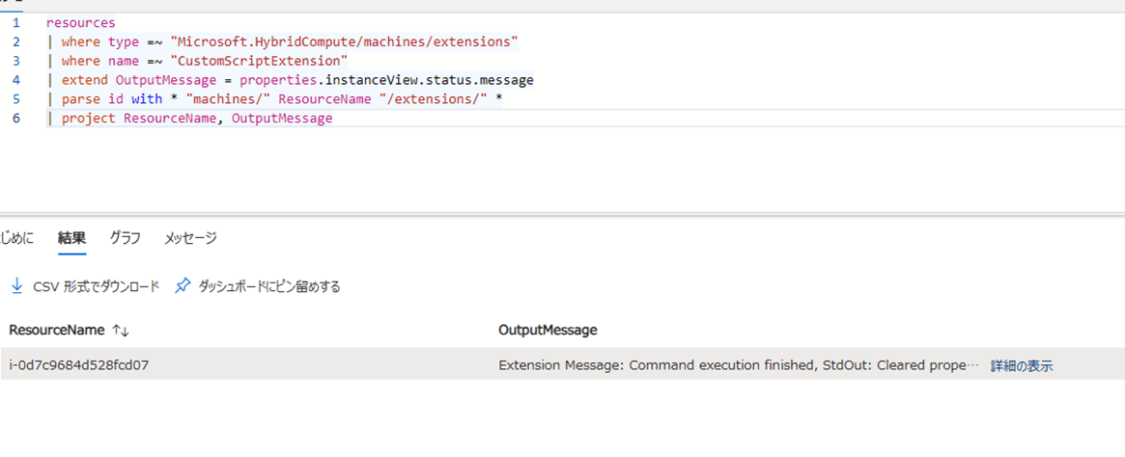
Task: Switch to the グラフ tab
Action: [125, 238]
